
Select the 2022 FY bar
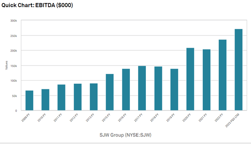tap(223, 75)
